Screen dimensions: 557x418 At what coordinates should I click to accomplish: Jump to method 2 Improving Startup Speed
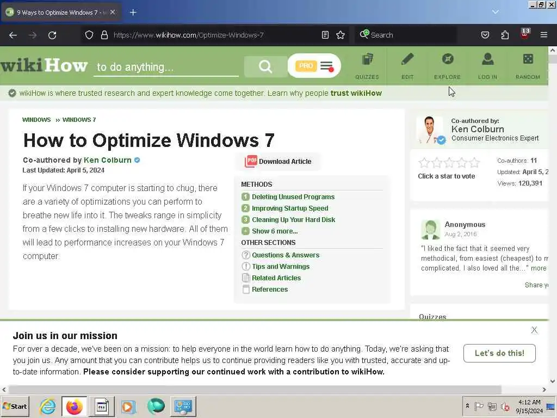tap(290, 208)
